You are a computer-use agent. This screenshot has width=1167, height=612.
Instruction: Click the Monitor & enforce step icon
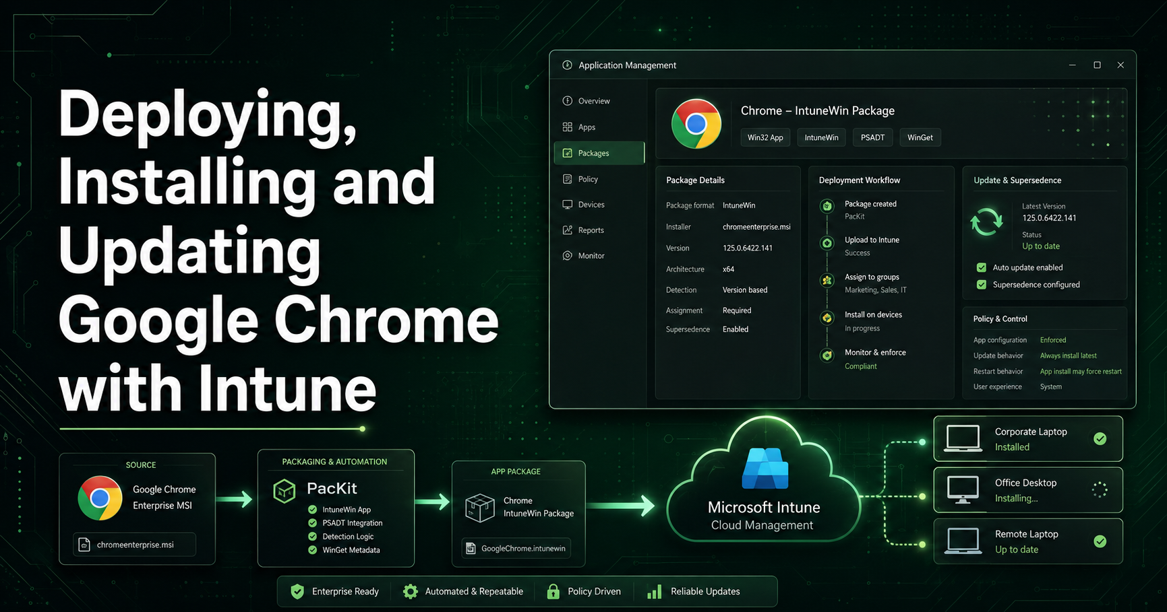click(x=827, y=355)
